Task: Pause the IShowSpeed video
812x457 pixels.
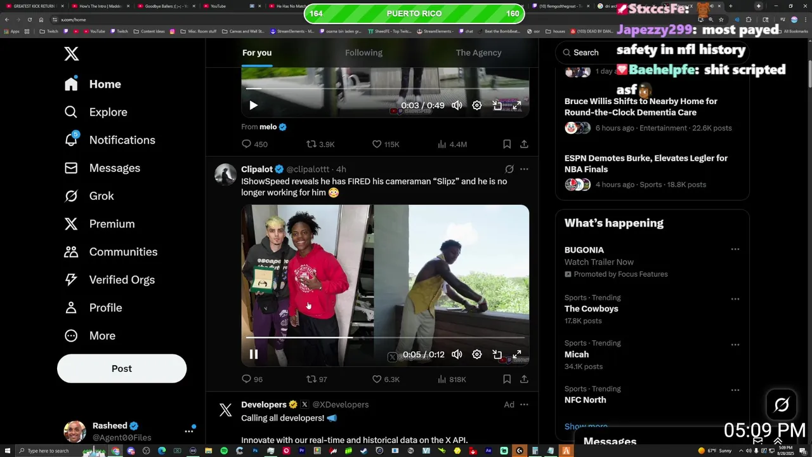Action: pyautogui.click(x=253, y=354)
